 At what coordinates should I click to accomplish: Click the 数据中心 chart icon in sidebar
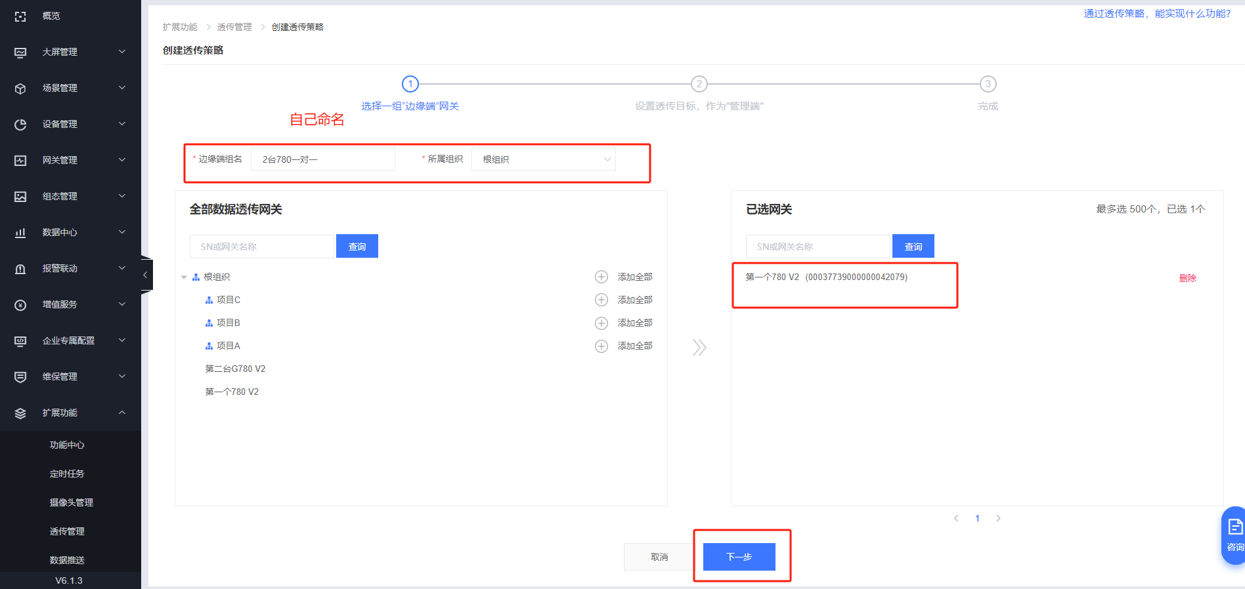coord(20,233)
